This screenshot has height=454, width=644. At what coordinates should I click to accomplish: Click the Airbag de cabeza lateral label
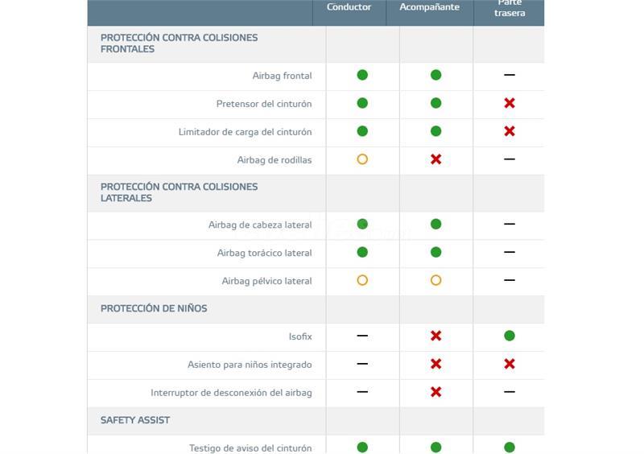[260, 225]
